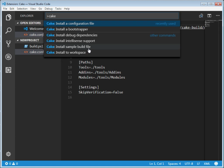Screen dimensions: 224x168
Task: Change indentation via Spaces: 4
Action: pos(174,164)
